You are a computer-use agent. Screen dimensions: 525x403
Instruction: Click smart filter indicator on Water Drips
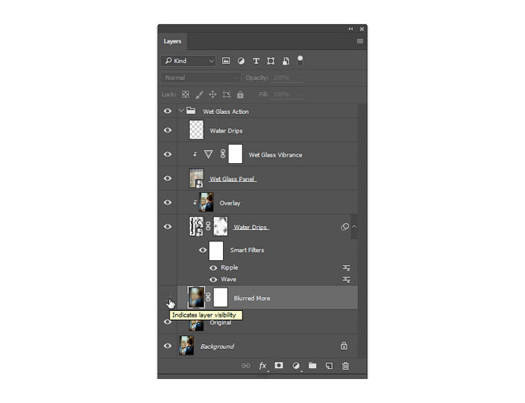click(x=345, y=227)
